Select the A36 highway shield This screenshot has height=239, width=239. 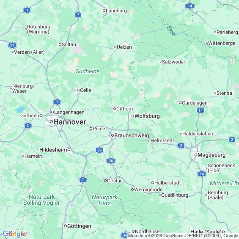click(111, 161)
